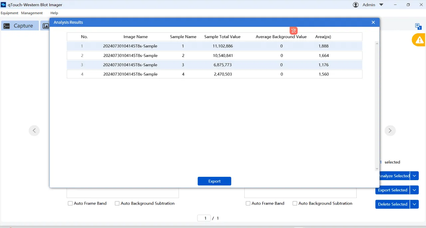Click the red magic wand icon

tap(294, 31)
